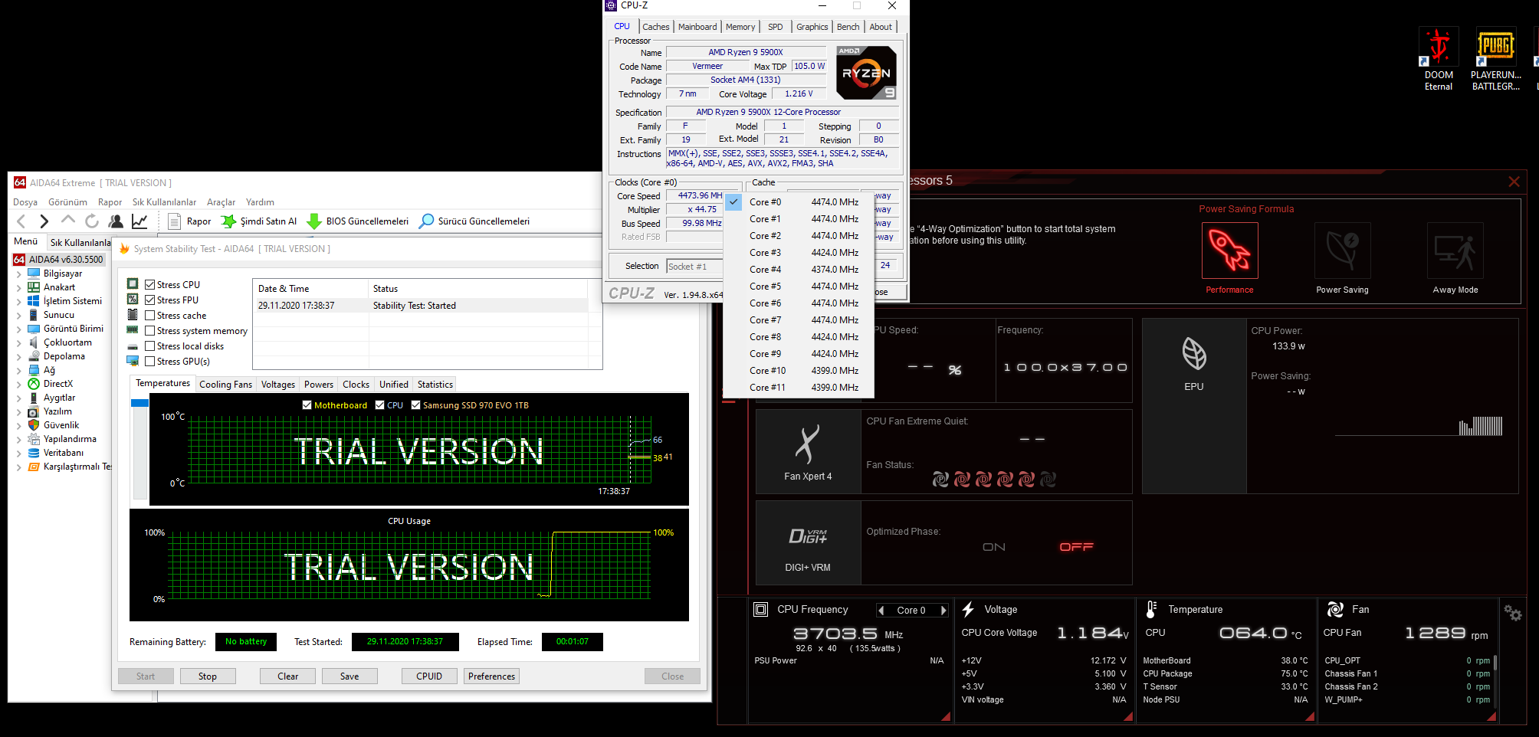Open the AIDA64 graph chart icon
The width and height of the screenshot is (1539, 737).
tap(139, 221)
